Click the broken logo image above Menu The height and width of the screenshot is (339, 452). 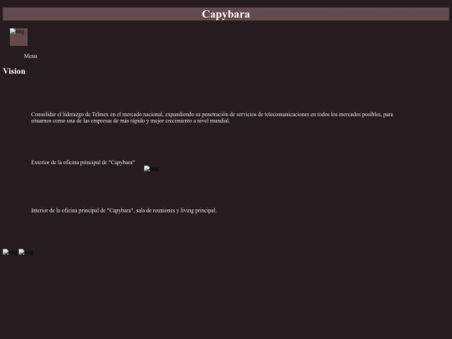(18, 37)
